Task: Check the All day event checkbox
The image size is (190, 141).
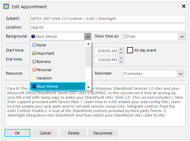Action: click(130, 50)
